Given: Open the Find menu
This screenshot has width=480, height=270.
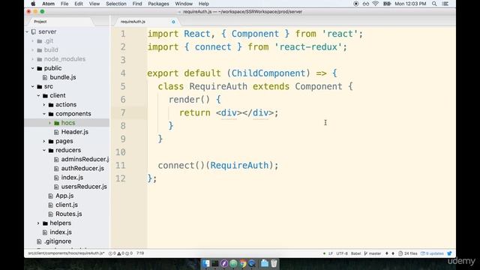Looking at the screenshot, I should 137,4.
